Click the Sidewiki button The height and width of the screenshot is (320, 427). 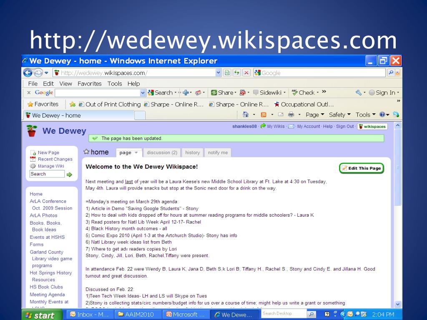click(267, 93)
